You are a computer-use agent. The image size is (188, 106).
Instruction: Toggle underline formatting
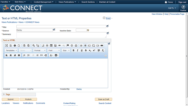point(82,50)
